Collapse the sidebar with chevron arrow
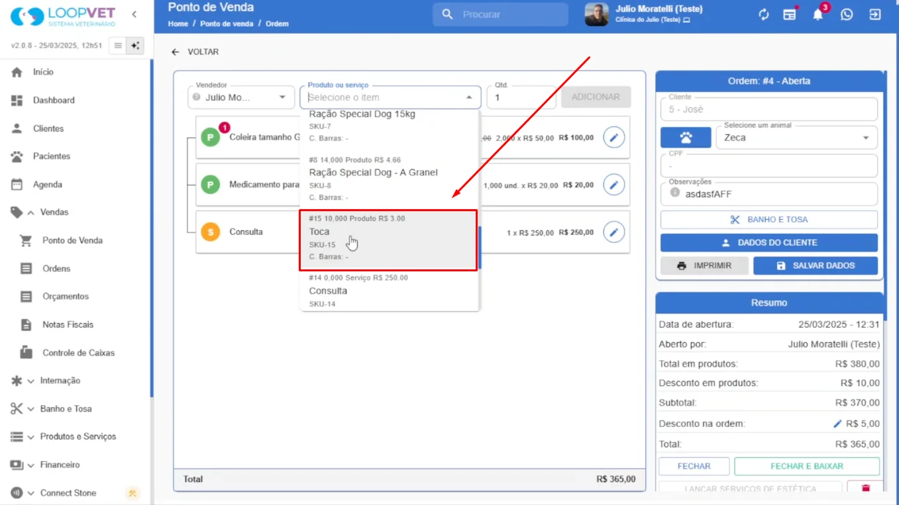This screenshot has width=899, height=505. [134, 14]
